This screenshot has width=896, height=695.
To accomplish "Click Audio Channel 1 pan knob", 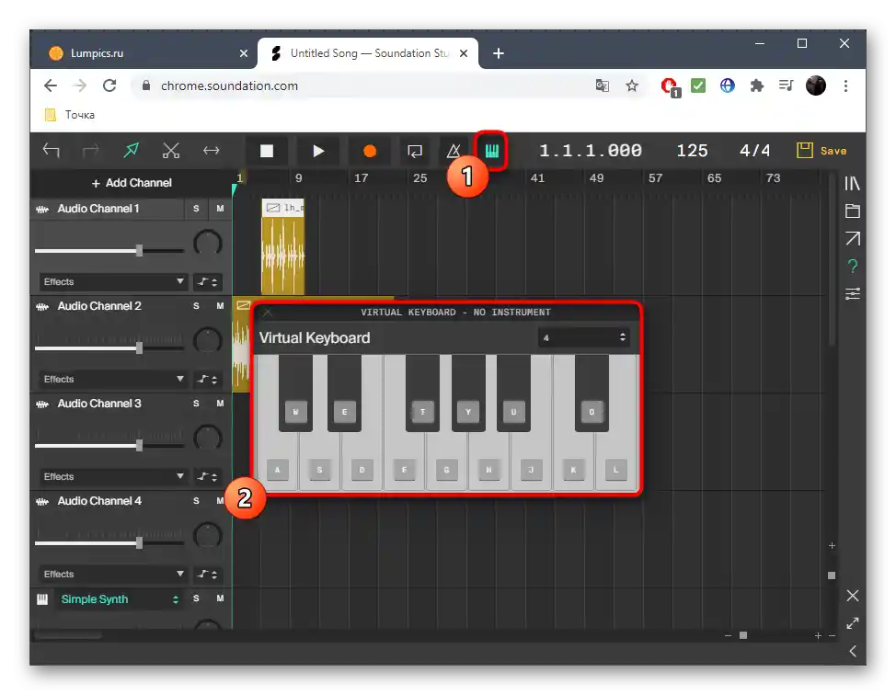I will click(207, 243).
